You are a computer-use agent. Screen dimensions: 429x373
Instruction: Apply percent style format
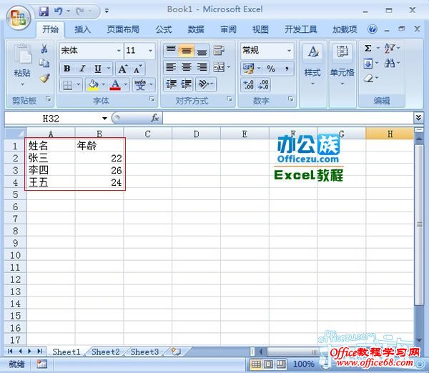pyautogui.click(x=271, y=69)
